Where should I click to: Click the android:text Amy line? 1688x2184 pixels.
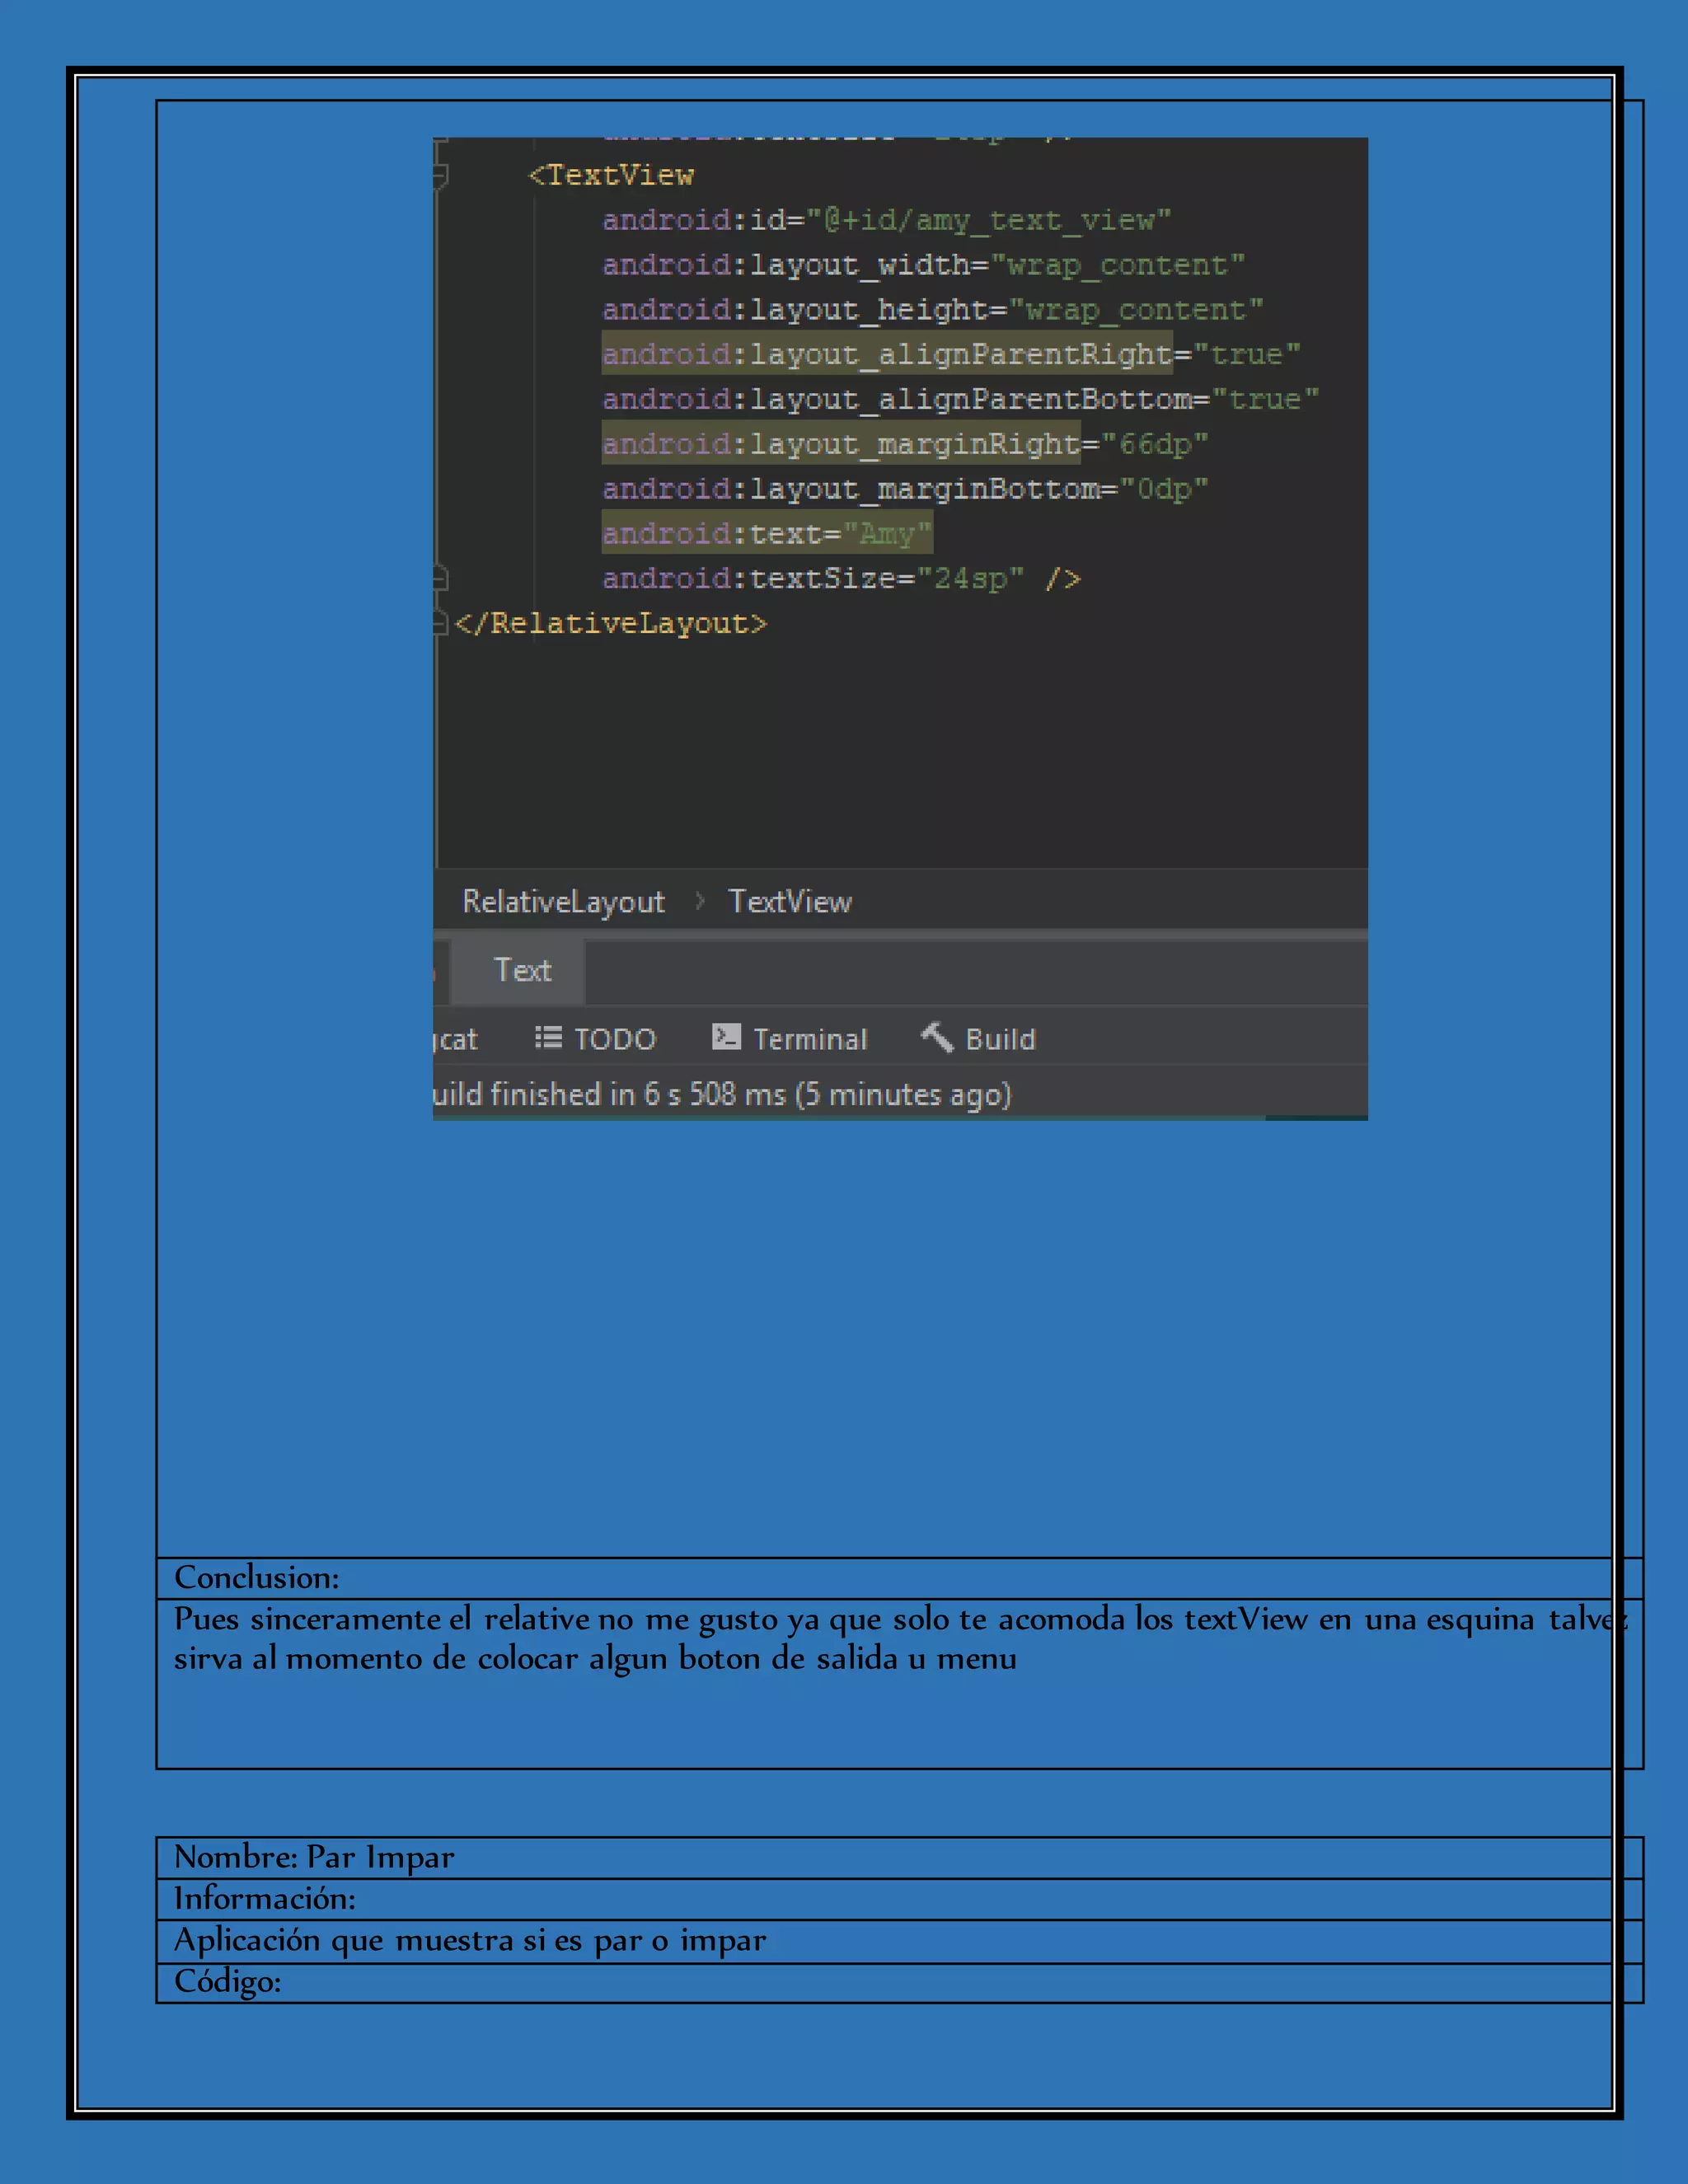pyautogui.click(x=767, y=533)
